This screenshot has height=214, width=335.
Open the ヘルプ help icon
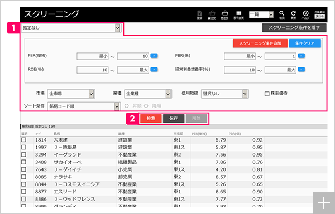click(x=305, y=14)
